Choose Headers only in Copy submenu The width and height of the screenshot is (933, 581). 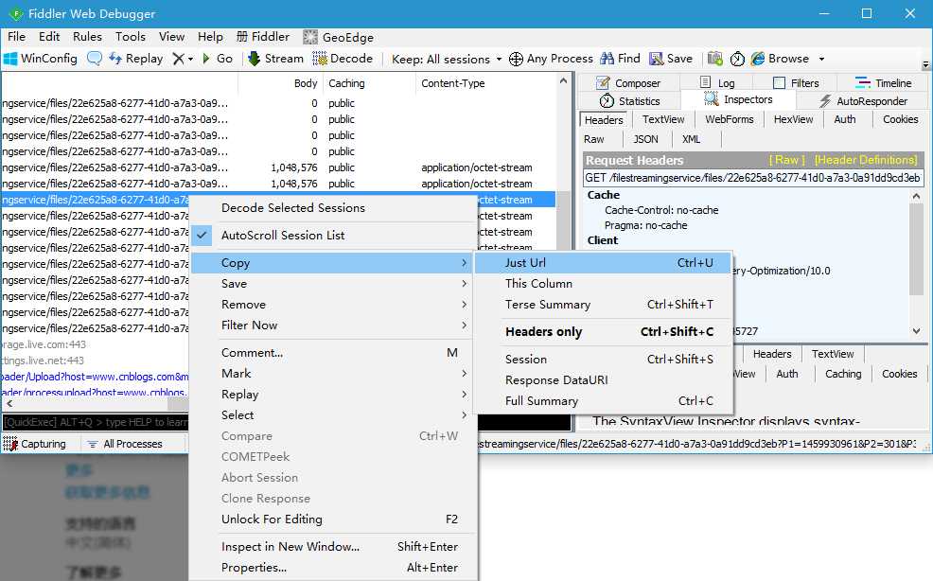604,331
